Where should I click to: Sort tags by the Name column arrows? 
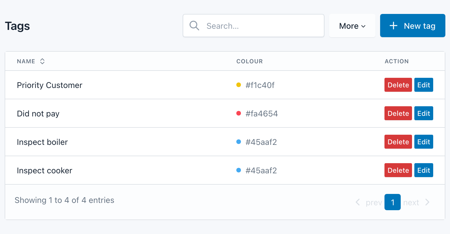(x=42, y=61)
